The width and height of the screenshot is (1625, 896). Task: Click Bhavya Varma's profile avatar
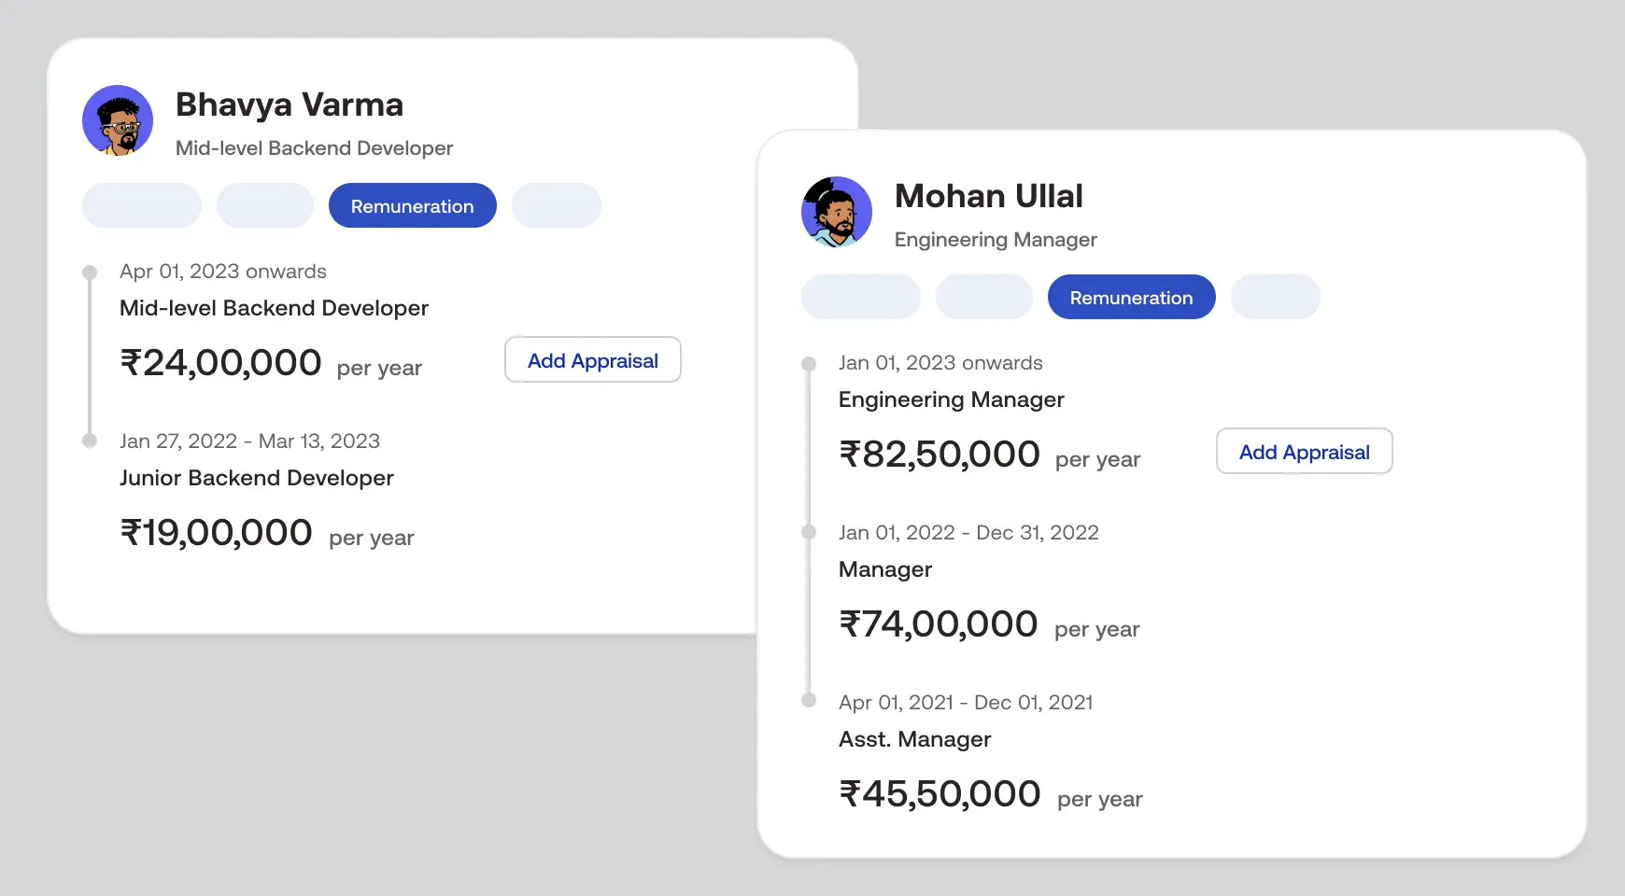(118, 120)
